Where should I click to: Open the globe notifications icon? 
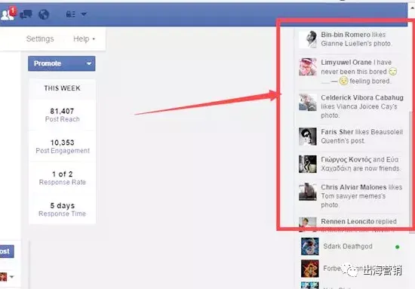point(44,14)
